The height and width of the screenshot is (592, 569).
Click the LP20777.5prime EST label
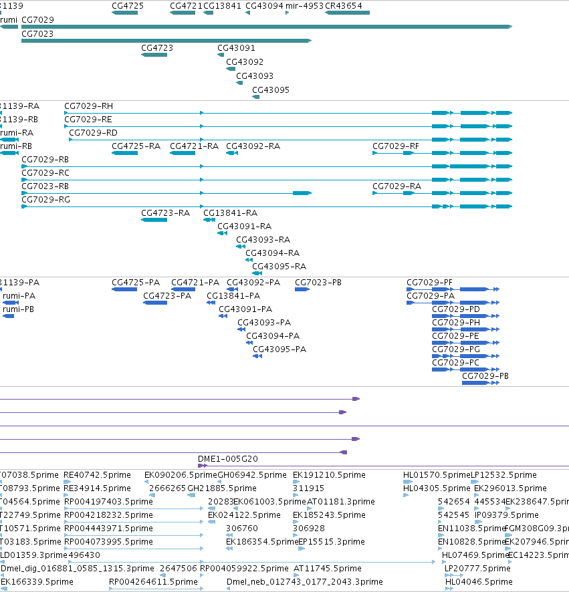pyautogui.click(x=477, y=569)
